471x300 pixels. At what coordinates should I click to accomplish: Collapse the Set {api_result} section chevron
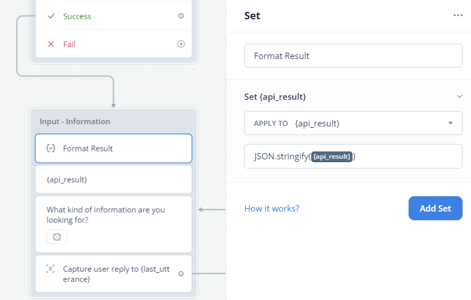tap(459, 96)
